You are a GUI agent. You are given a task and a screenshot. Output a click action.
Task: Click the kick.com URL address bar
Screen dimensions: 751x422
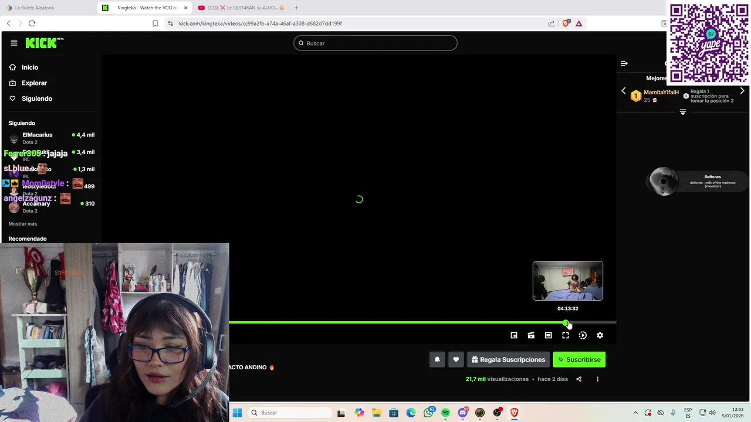[x=261, y=23]
